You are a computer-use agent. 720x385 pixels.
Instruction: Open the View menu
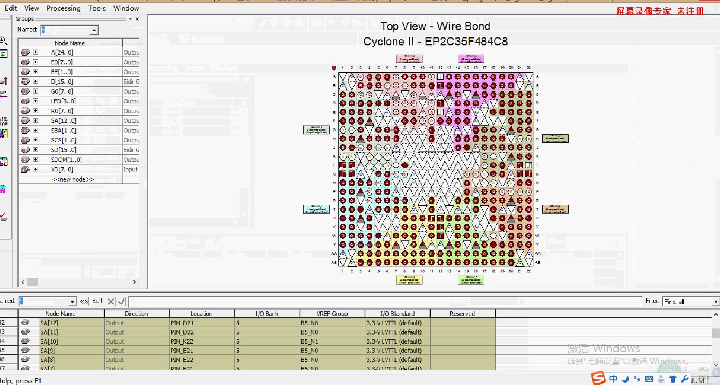click(x=32, y=8)
